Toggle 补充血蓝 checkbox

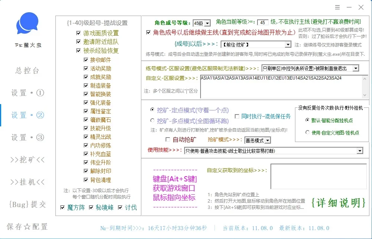[x=86, y=154]
